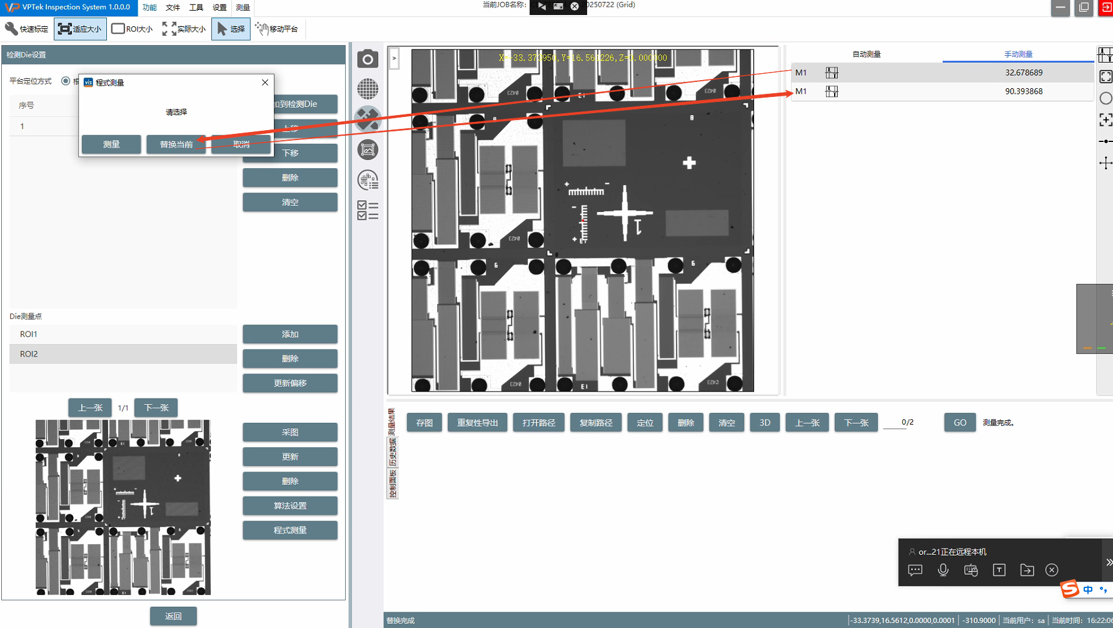This screenshot has height=628, width=1113.
Task: Open the 工具 menu
Action: [196, 8]
